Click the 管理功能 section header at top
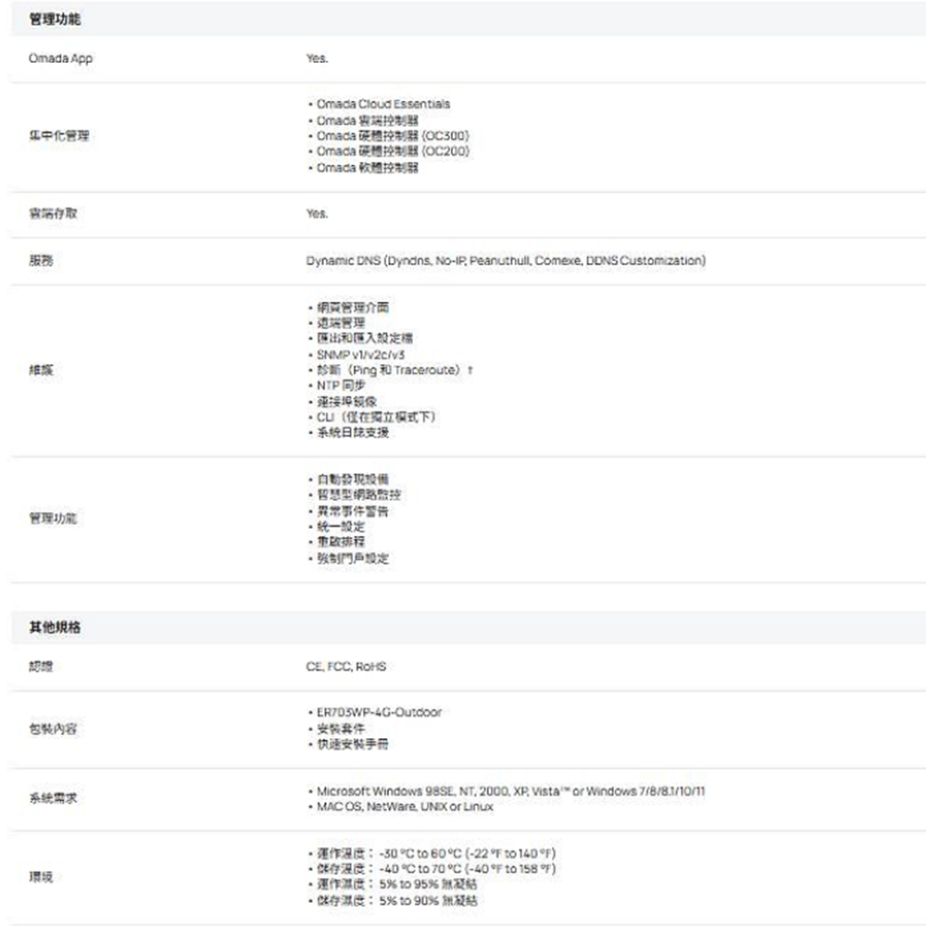The width and height of the screenshot is (926, 926). click(x=53, y=19)
